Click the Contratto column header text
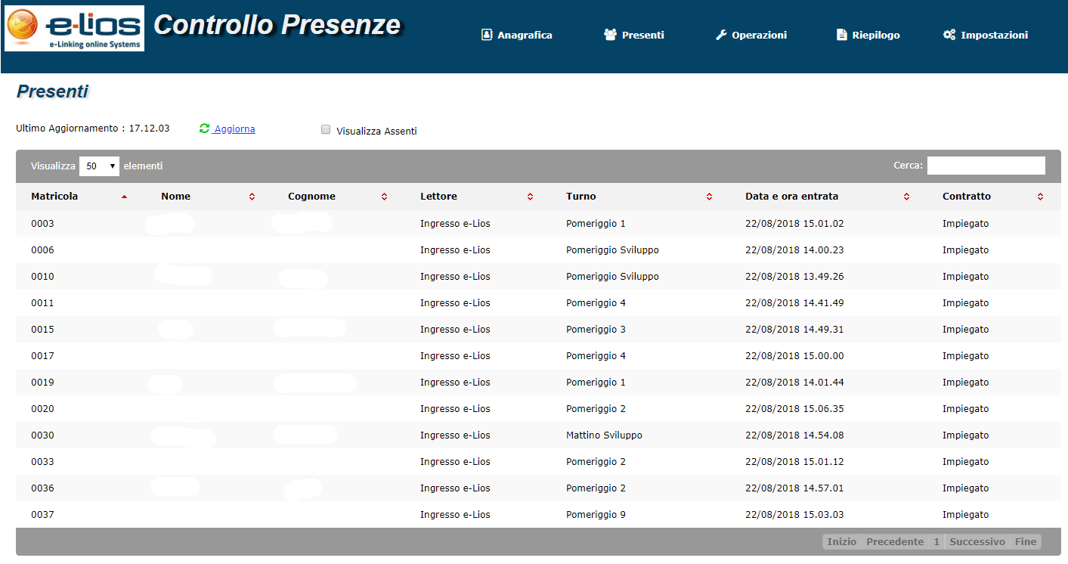This screenshot has width=1068, height=564. (x=967, y=197)
